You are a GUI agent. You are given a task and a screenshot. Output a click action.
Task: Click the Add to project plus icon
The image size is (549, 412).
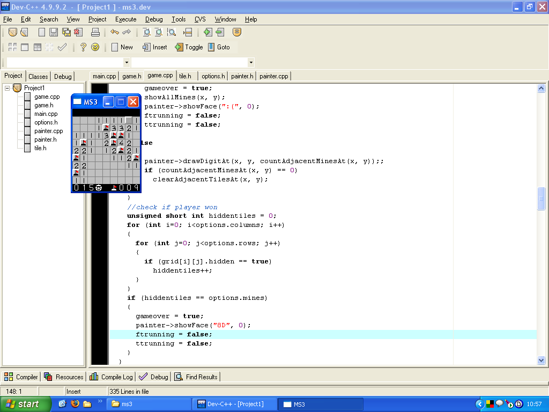coord(208,32)
